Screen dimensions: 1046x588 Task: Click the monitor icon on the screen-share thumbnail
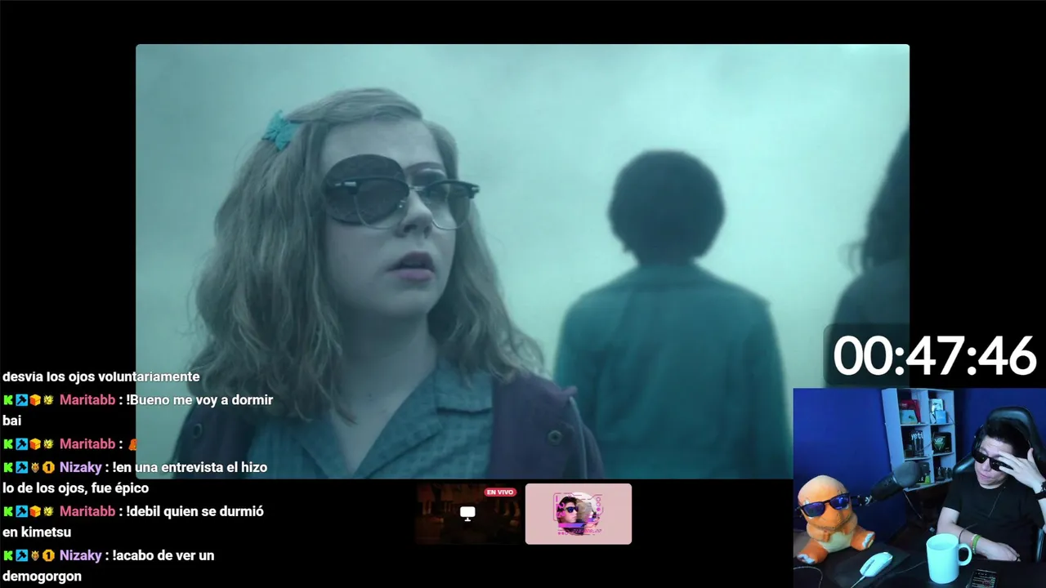pyautogui.click(x=467, y=513)
